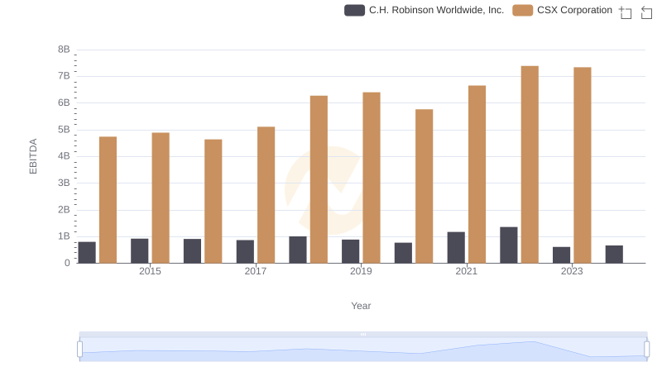The height and width of the screenshot is (381, 662).
Task: Click the CSX Corporation bar for 2023
Action: coord(583,165)
